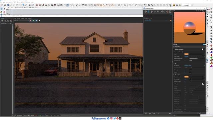
Task: Open the Color Mode dropdown
Action: click(194, 56)
